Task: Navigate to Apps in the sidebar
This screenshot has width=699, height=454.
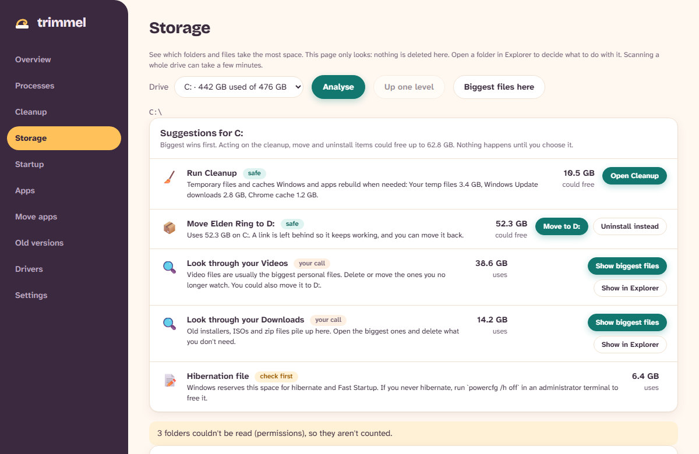Action: (x=64, y=190)
